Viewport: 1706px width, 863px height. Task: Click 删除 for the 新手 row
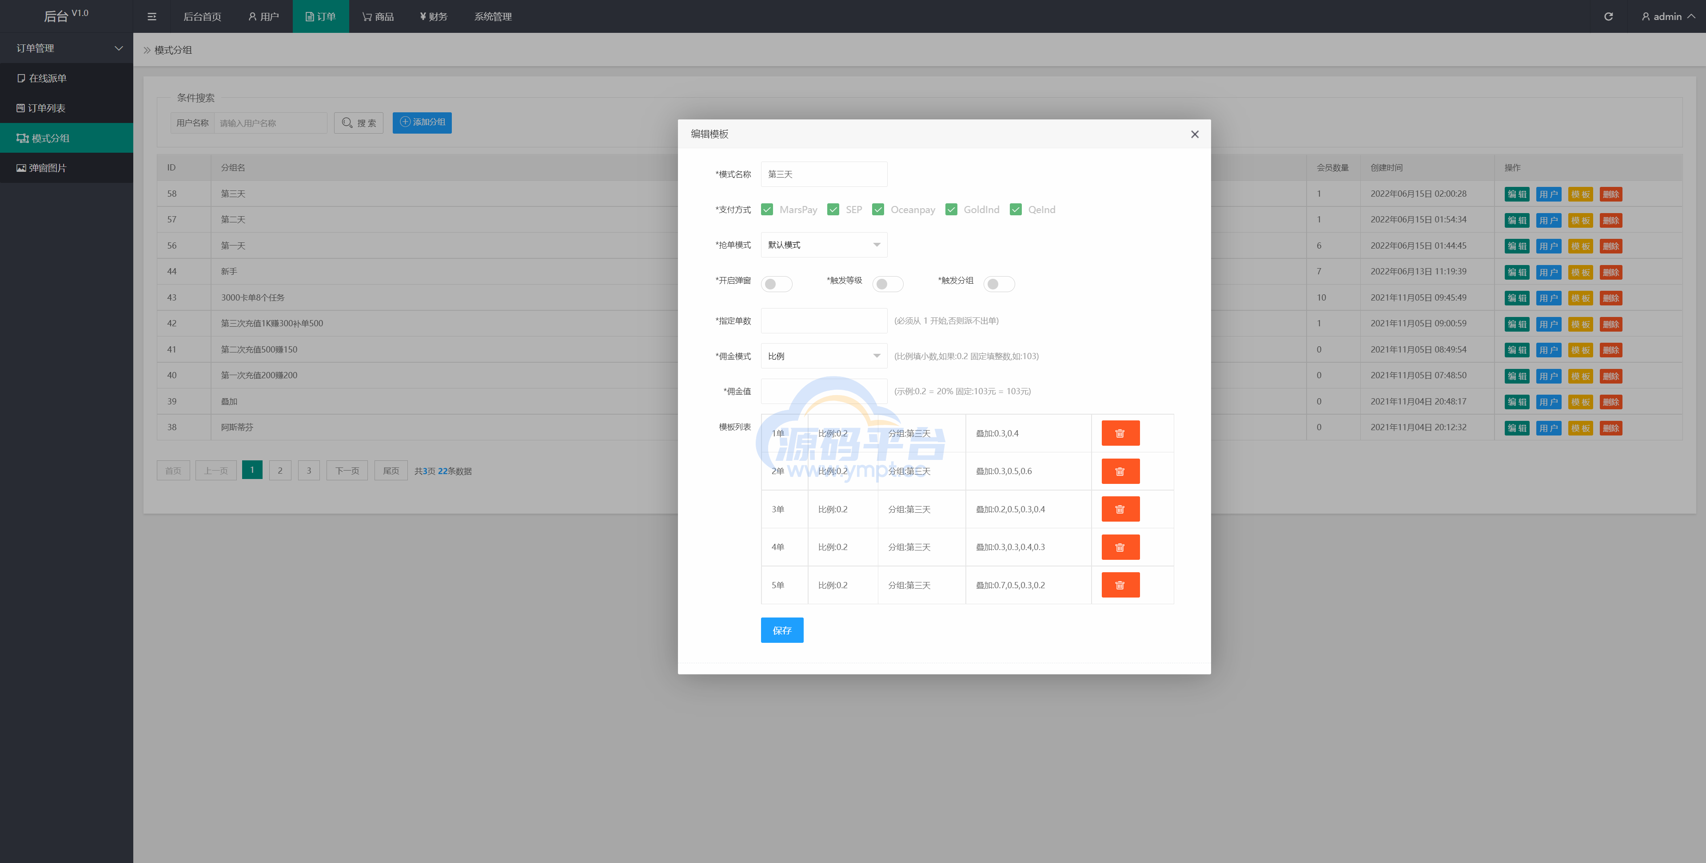1610,272
